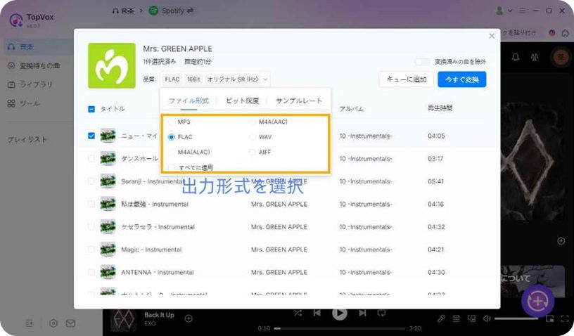Image resolution: width=574 pixels, height=336 pixels.
Task: Open the miniplayer icon
Action: click(550, 318)
